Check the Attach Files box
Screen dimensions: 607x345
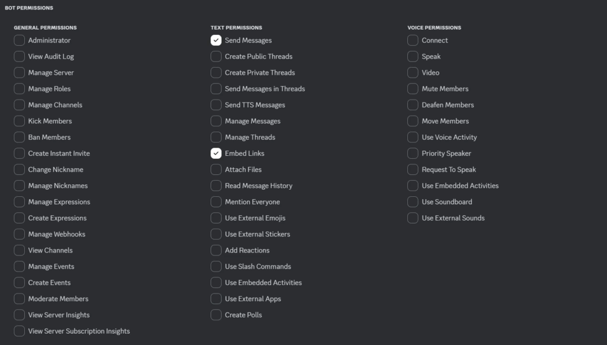click(x=216, y=170)
